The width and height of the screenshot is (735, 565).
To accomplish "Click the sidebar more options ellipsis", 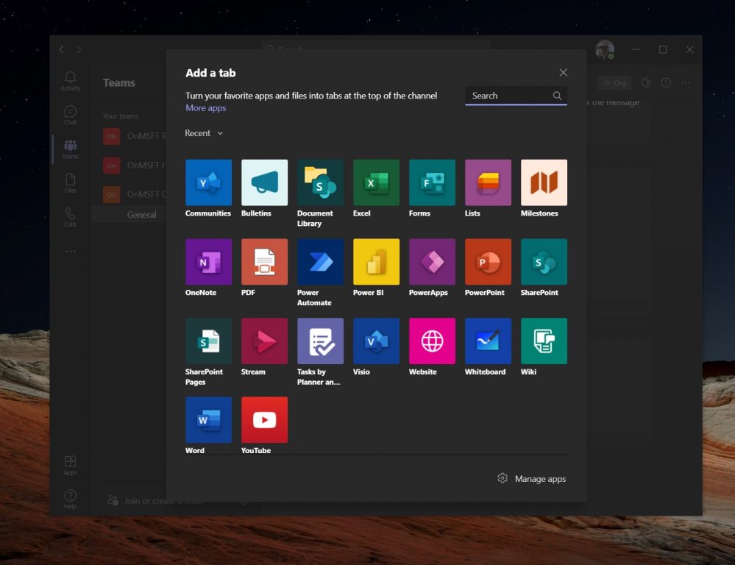I will [x=71, y=252].
